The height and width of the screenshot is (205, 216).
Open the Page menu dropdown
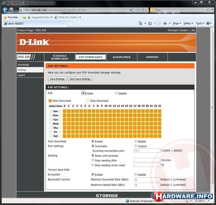tap(177, 23)
